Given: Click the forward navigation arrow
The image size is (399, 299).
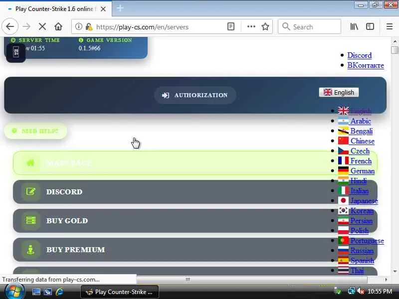Looking at the screenshot, I should tap(26, 26).
